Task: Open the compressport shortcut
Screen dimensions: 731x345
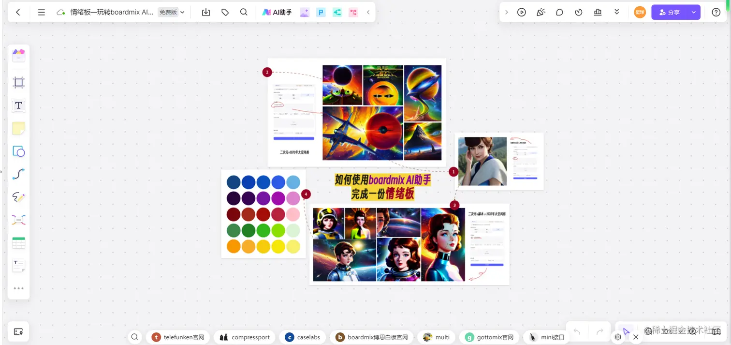Action: 245,337
